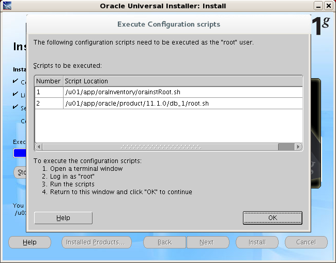The image size is (336, 263).
Task: Click the right arrow of the scripts table scrollbar
Action: 298,147
